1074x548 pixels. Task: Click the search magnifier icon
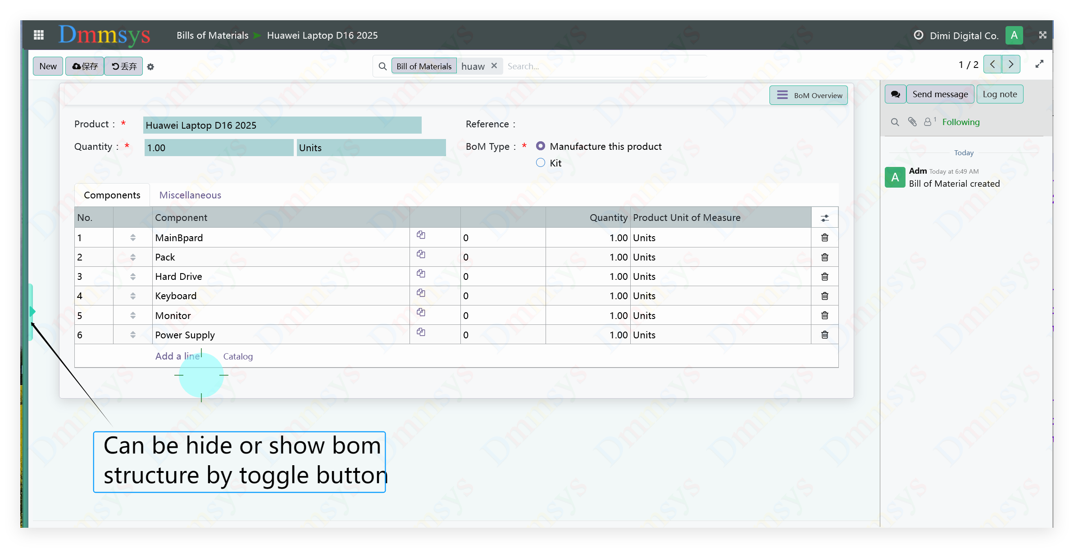tap(382, 66)
